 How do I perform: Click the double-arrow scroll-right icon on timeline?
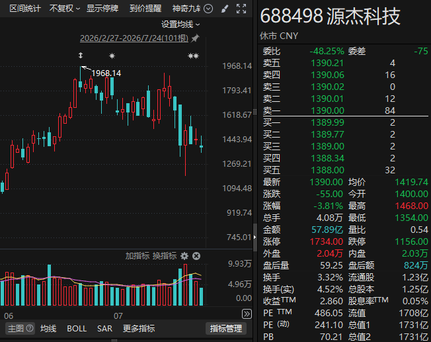(x=247, y=314)
